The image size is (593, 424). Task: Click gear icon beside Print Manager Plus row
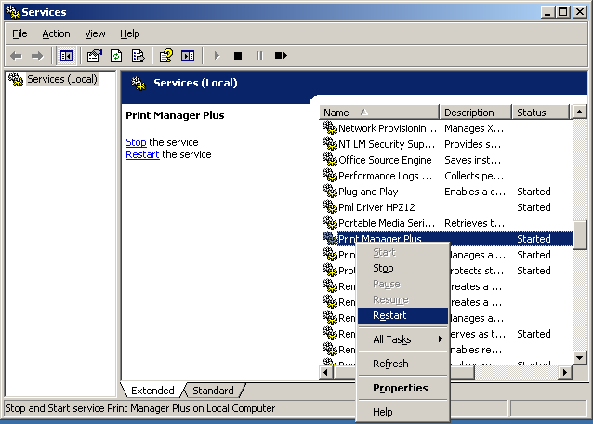coord(329,239)
